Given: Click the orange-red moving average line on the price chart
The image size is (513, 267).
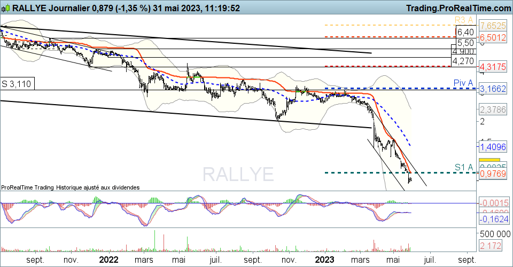Looking at the screenshot, I should pyautogui.click(x=229, y=78).
